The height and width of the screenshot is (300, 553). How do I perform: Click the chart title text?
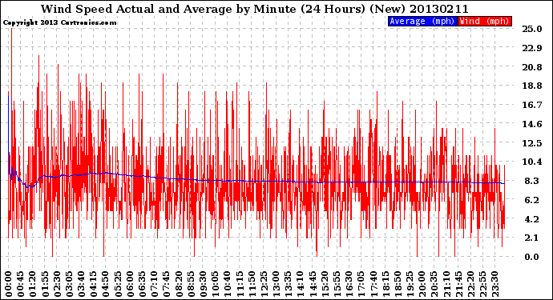click(255, 9)
